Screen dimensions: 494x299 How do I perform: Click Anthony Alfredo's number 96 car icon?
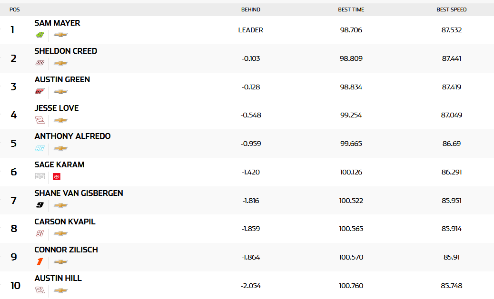coord(40,148)
